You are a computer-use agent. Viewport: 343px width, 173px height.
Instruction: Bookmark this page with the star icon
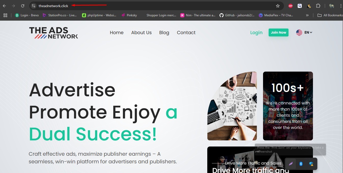click(x=278, y=6)
